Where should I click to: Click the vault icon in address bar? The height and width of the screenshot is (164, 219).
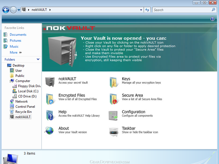(24, 10)
